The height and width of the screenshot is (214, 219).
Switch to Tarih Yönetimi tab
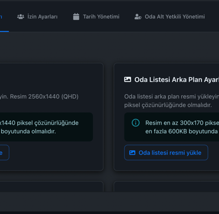click(x=96, y=17)
